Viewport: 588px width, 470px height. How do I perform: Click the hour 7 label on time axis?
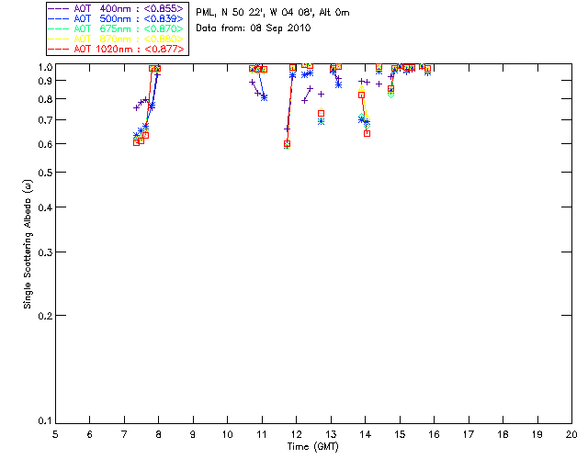point(124,434)
